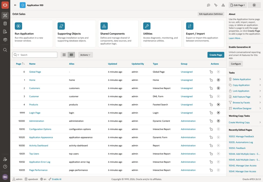Open Shared Components icon in header
The image size is (263, 182).
[x=223, y=5]
